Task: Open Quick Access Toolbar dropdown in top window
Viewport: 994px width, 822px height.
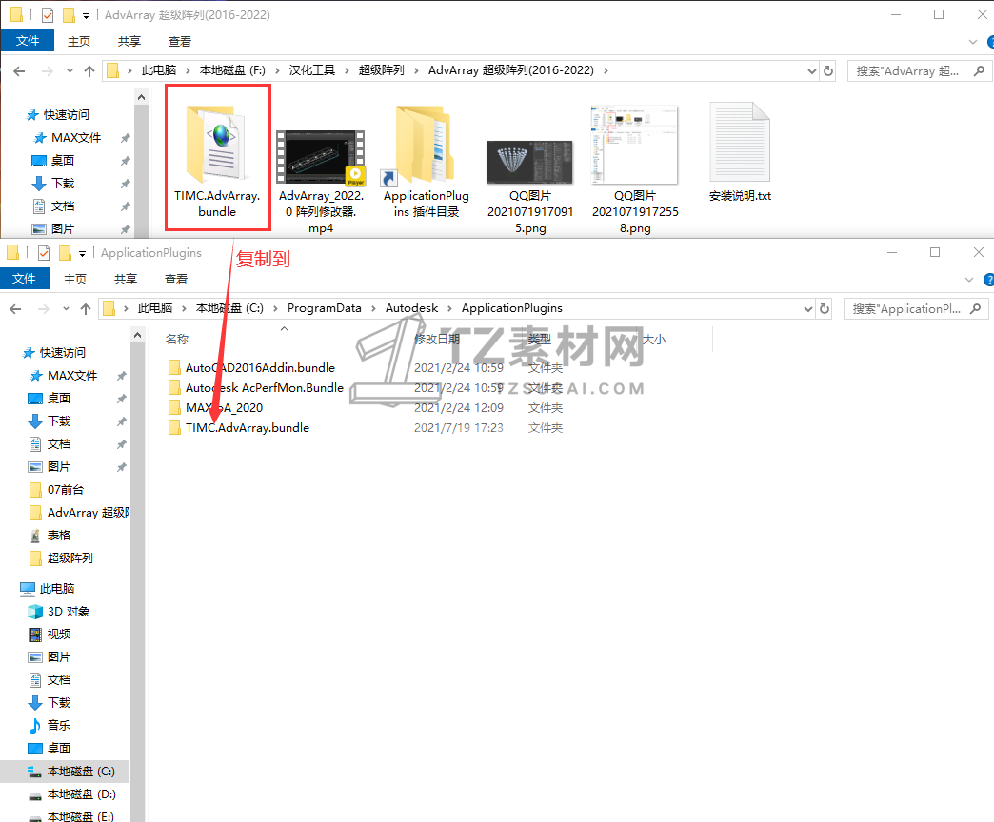Action: [x=87, y=15]
